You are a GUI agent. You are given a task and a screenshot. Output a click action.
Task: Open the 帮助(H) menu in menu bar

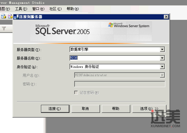tap(73, 9)
